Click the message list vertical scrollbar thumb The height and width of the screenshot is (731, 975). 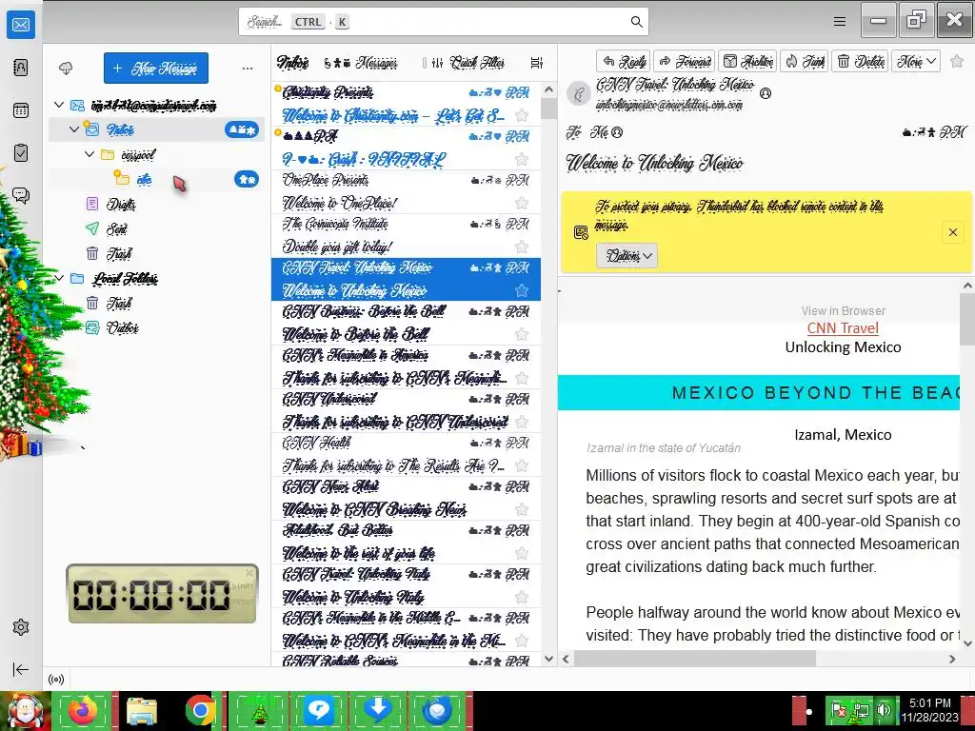(x=548, y=109)
